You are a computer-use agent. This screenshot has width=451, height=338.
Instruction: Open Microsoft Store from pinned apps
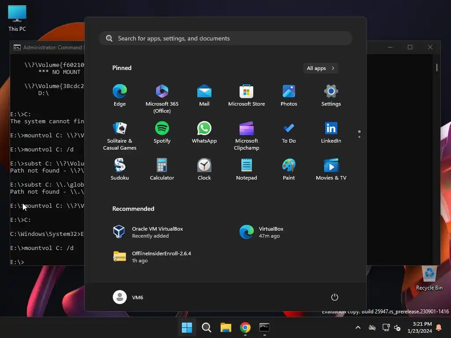(x=247, y=95)
